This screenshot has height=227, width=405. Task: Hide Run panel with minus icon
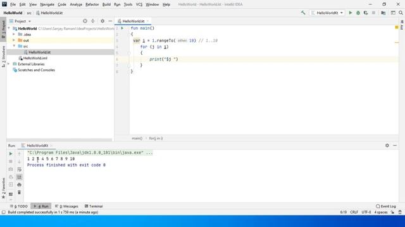coord(395,146)
